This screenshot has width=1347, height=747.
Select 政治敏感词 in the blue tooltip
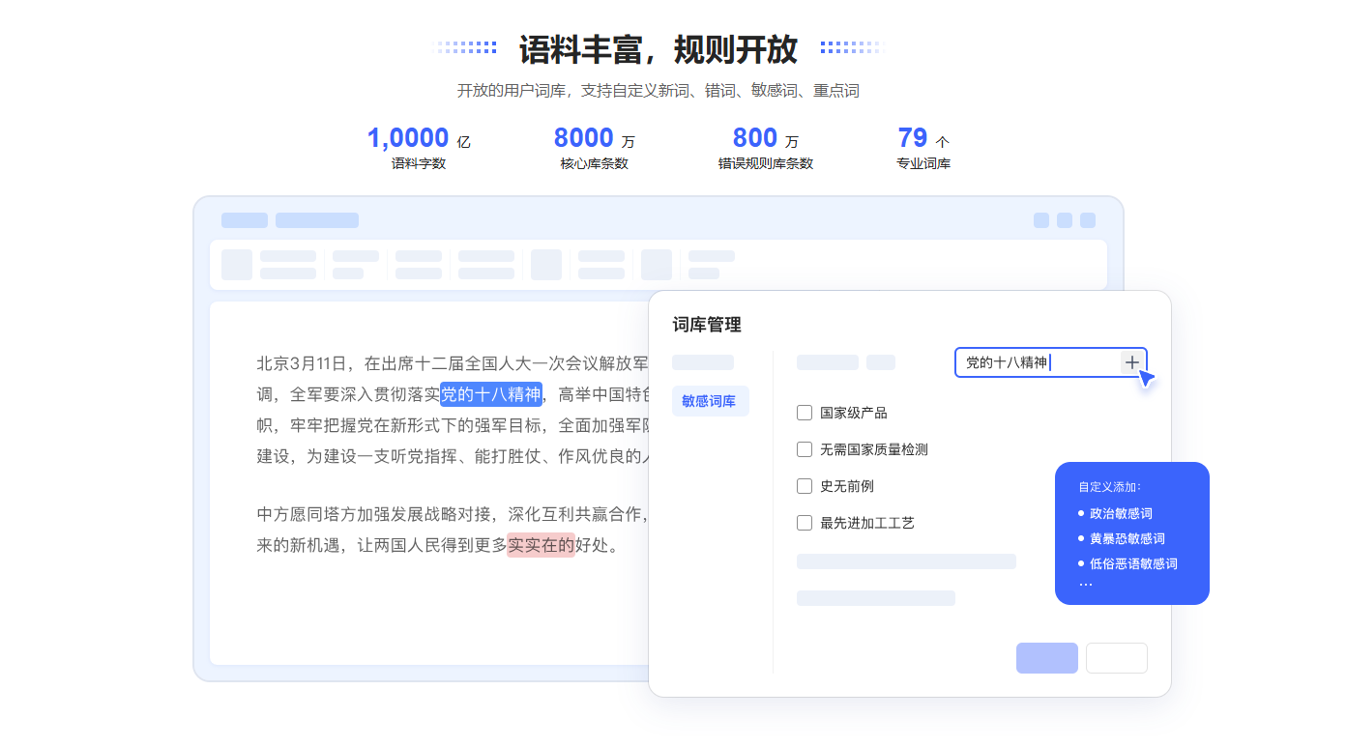click(1121, 513)
